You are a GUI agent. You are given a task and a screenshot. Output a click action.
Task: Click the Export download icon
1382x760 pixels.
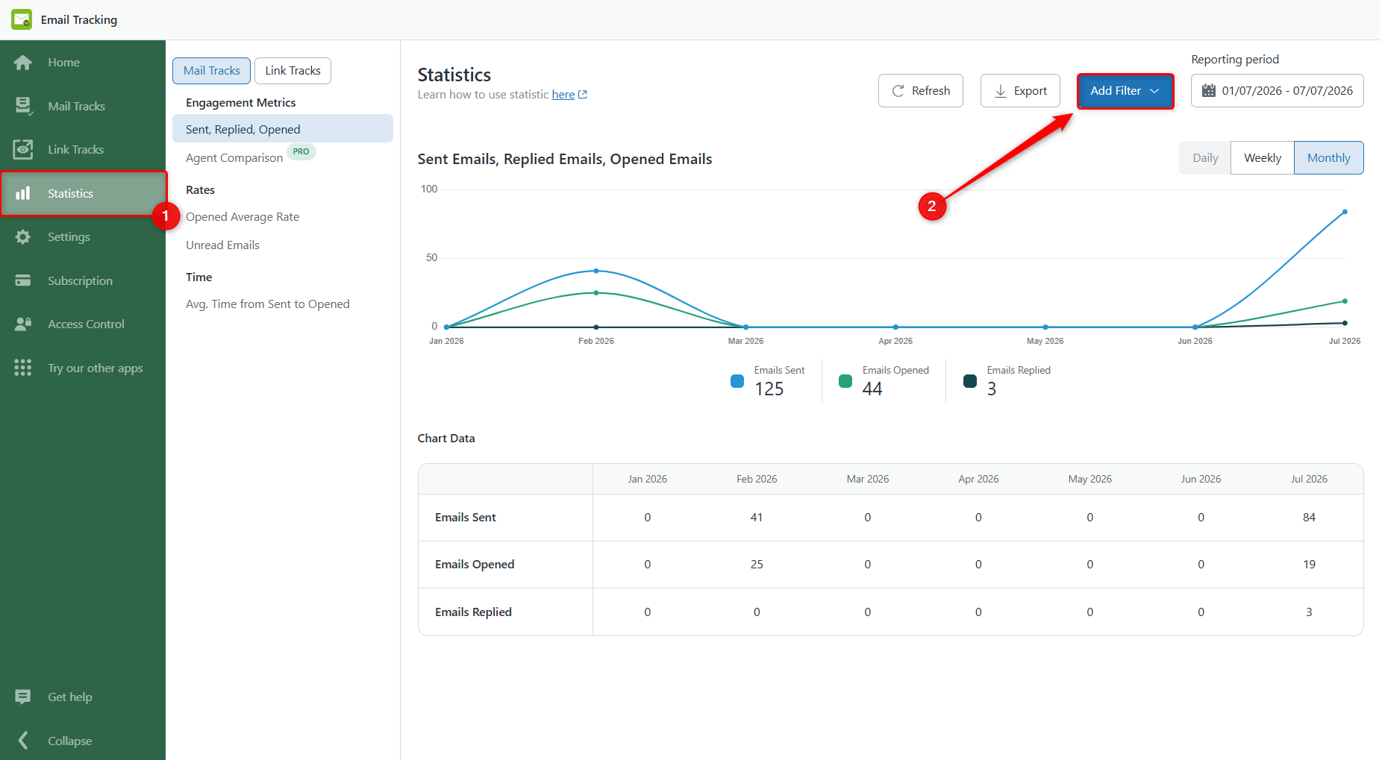coord(1001,91)
